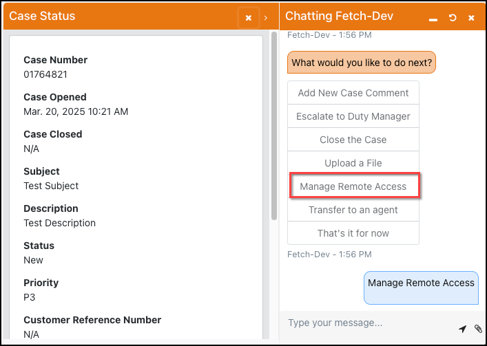Click the Case Closed N/A value
487x346 pixels.
[32, 149]
